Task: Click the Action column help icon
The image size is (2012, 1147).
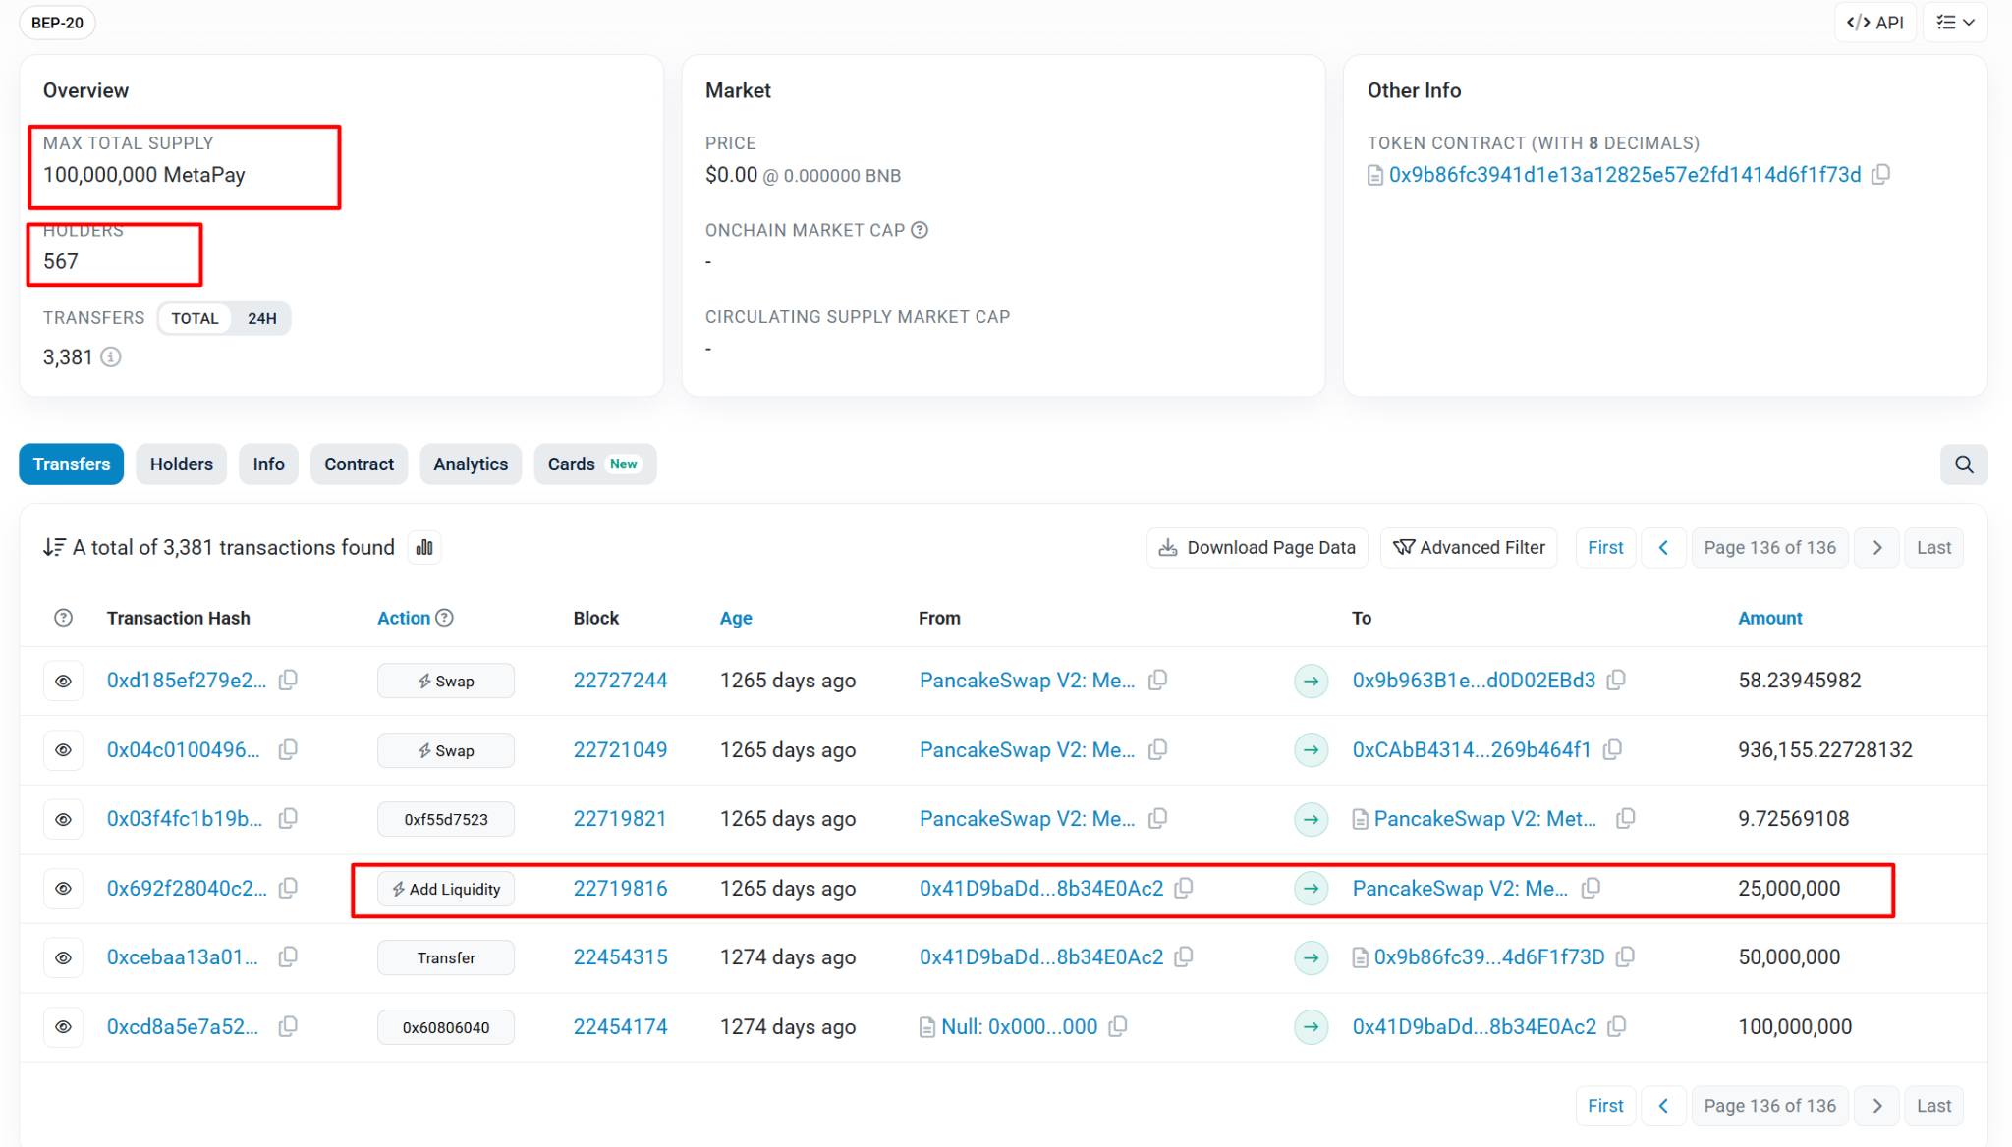Action: pyautogui.click(x=444, y=618)
